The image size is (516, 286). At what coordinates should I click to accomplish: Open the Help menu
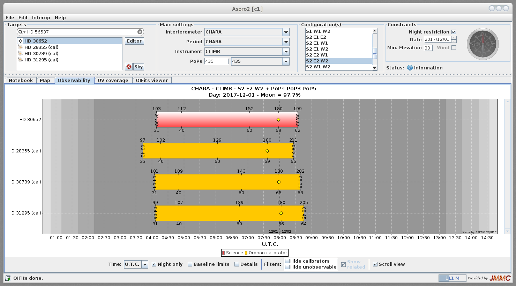click(60, 17)
